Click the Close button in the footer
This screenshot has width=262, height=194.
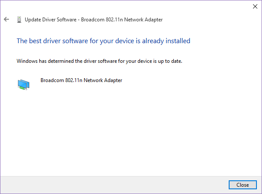pos(243,185)
